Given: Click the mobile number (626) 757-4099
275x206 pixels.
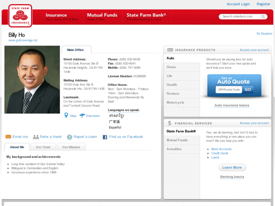Looking at the screenshot, I should pos(130,68).
